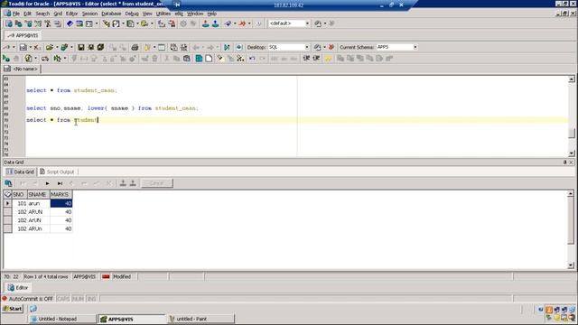The image size is (578, 325).
Task: Click the AutoCommit is OFF status indicator
Action: [28, 299]
